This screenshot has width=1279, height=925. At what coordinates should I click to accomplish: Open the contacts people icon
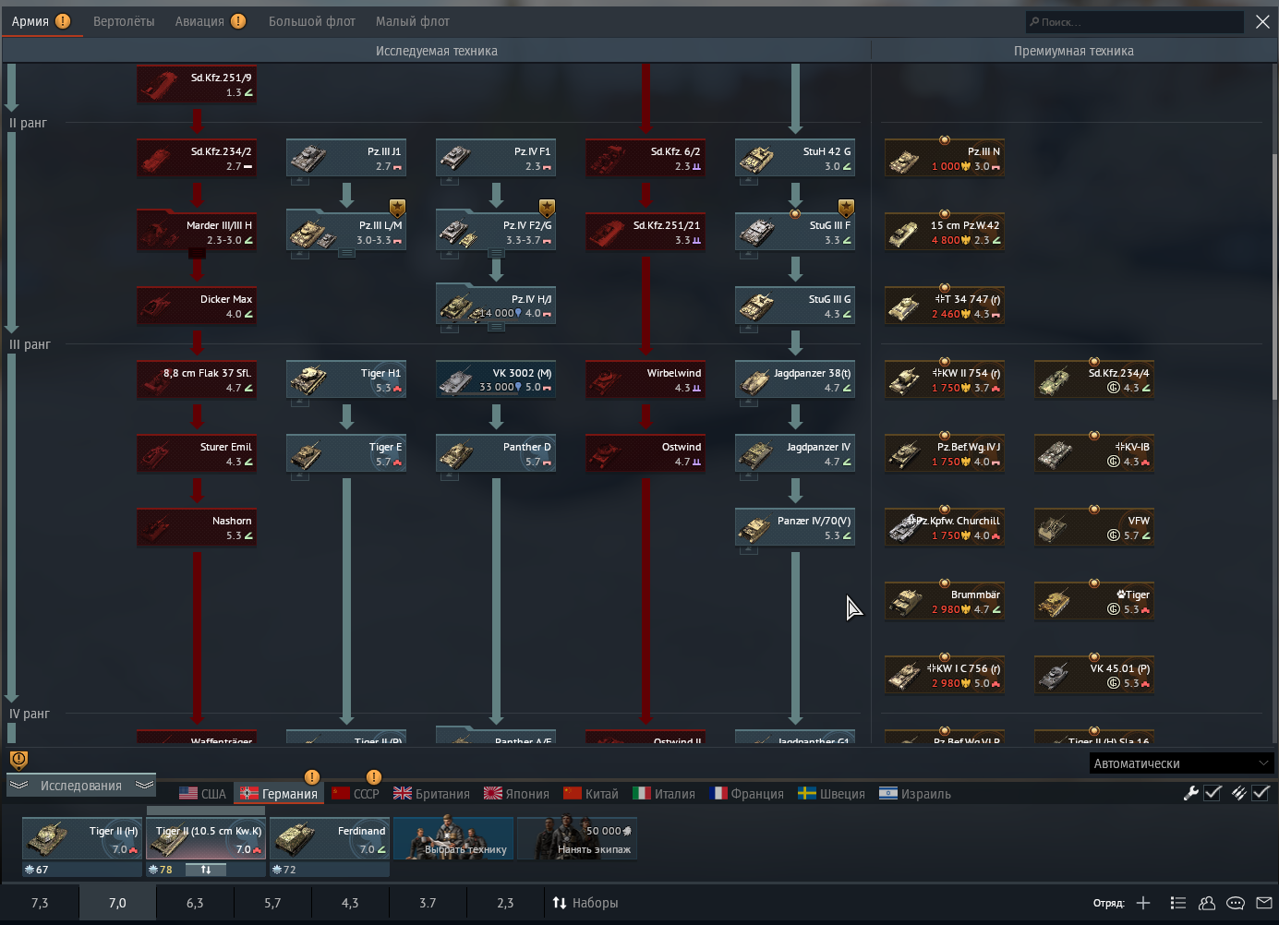click(x=1207, y=903)
